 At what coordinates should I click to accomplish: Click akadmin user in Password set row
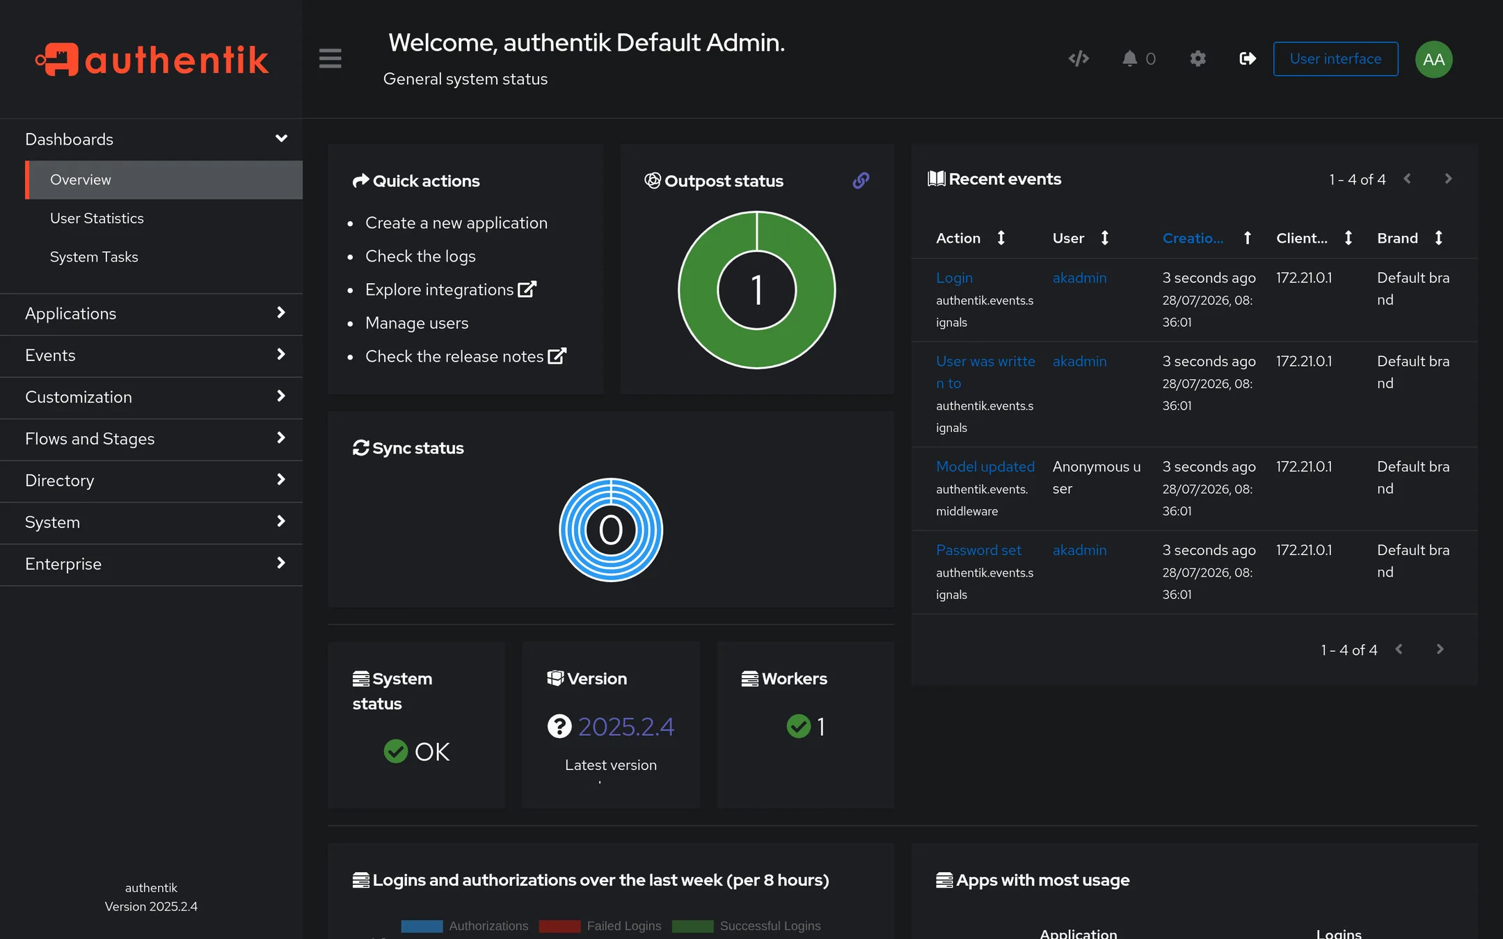pos(1079,550)
